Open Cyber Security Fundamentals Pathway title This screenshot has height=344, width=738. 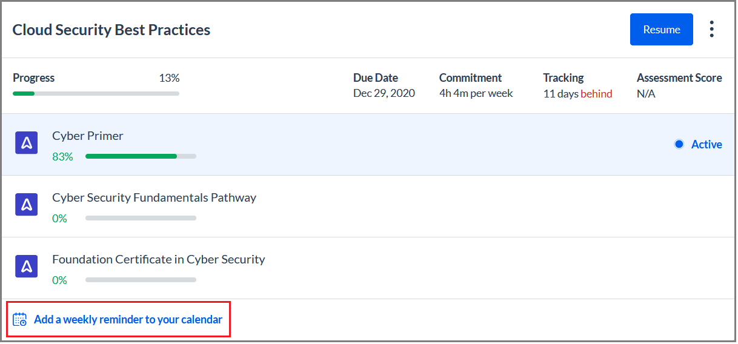coord(154,197)
